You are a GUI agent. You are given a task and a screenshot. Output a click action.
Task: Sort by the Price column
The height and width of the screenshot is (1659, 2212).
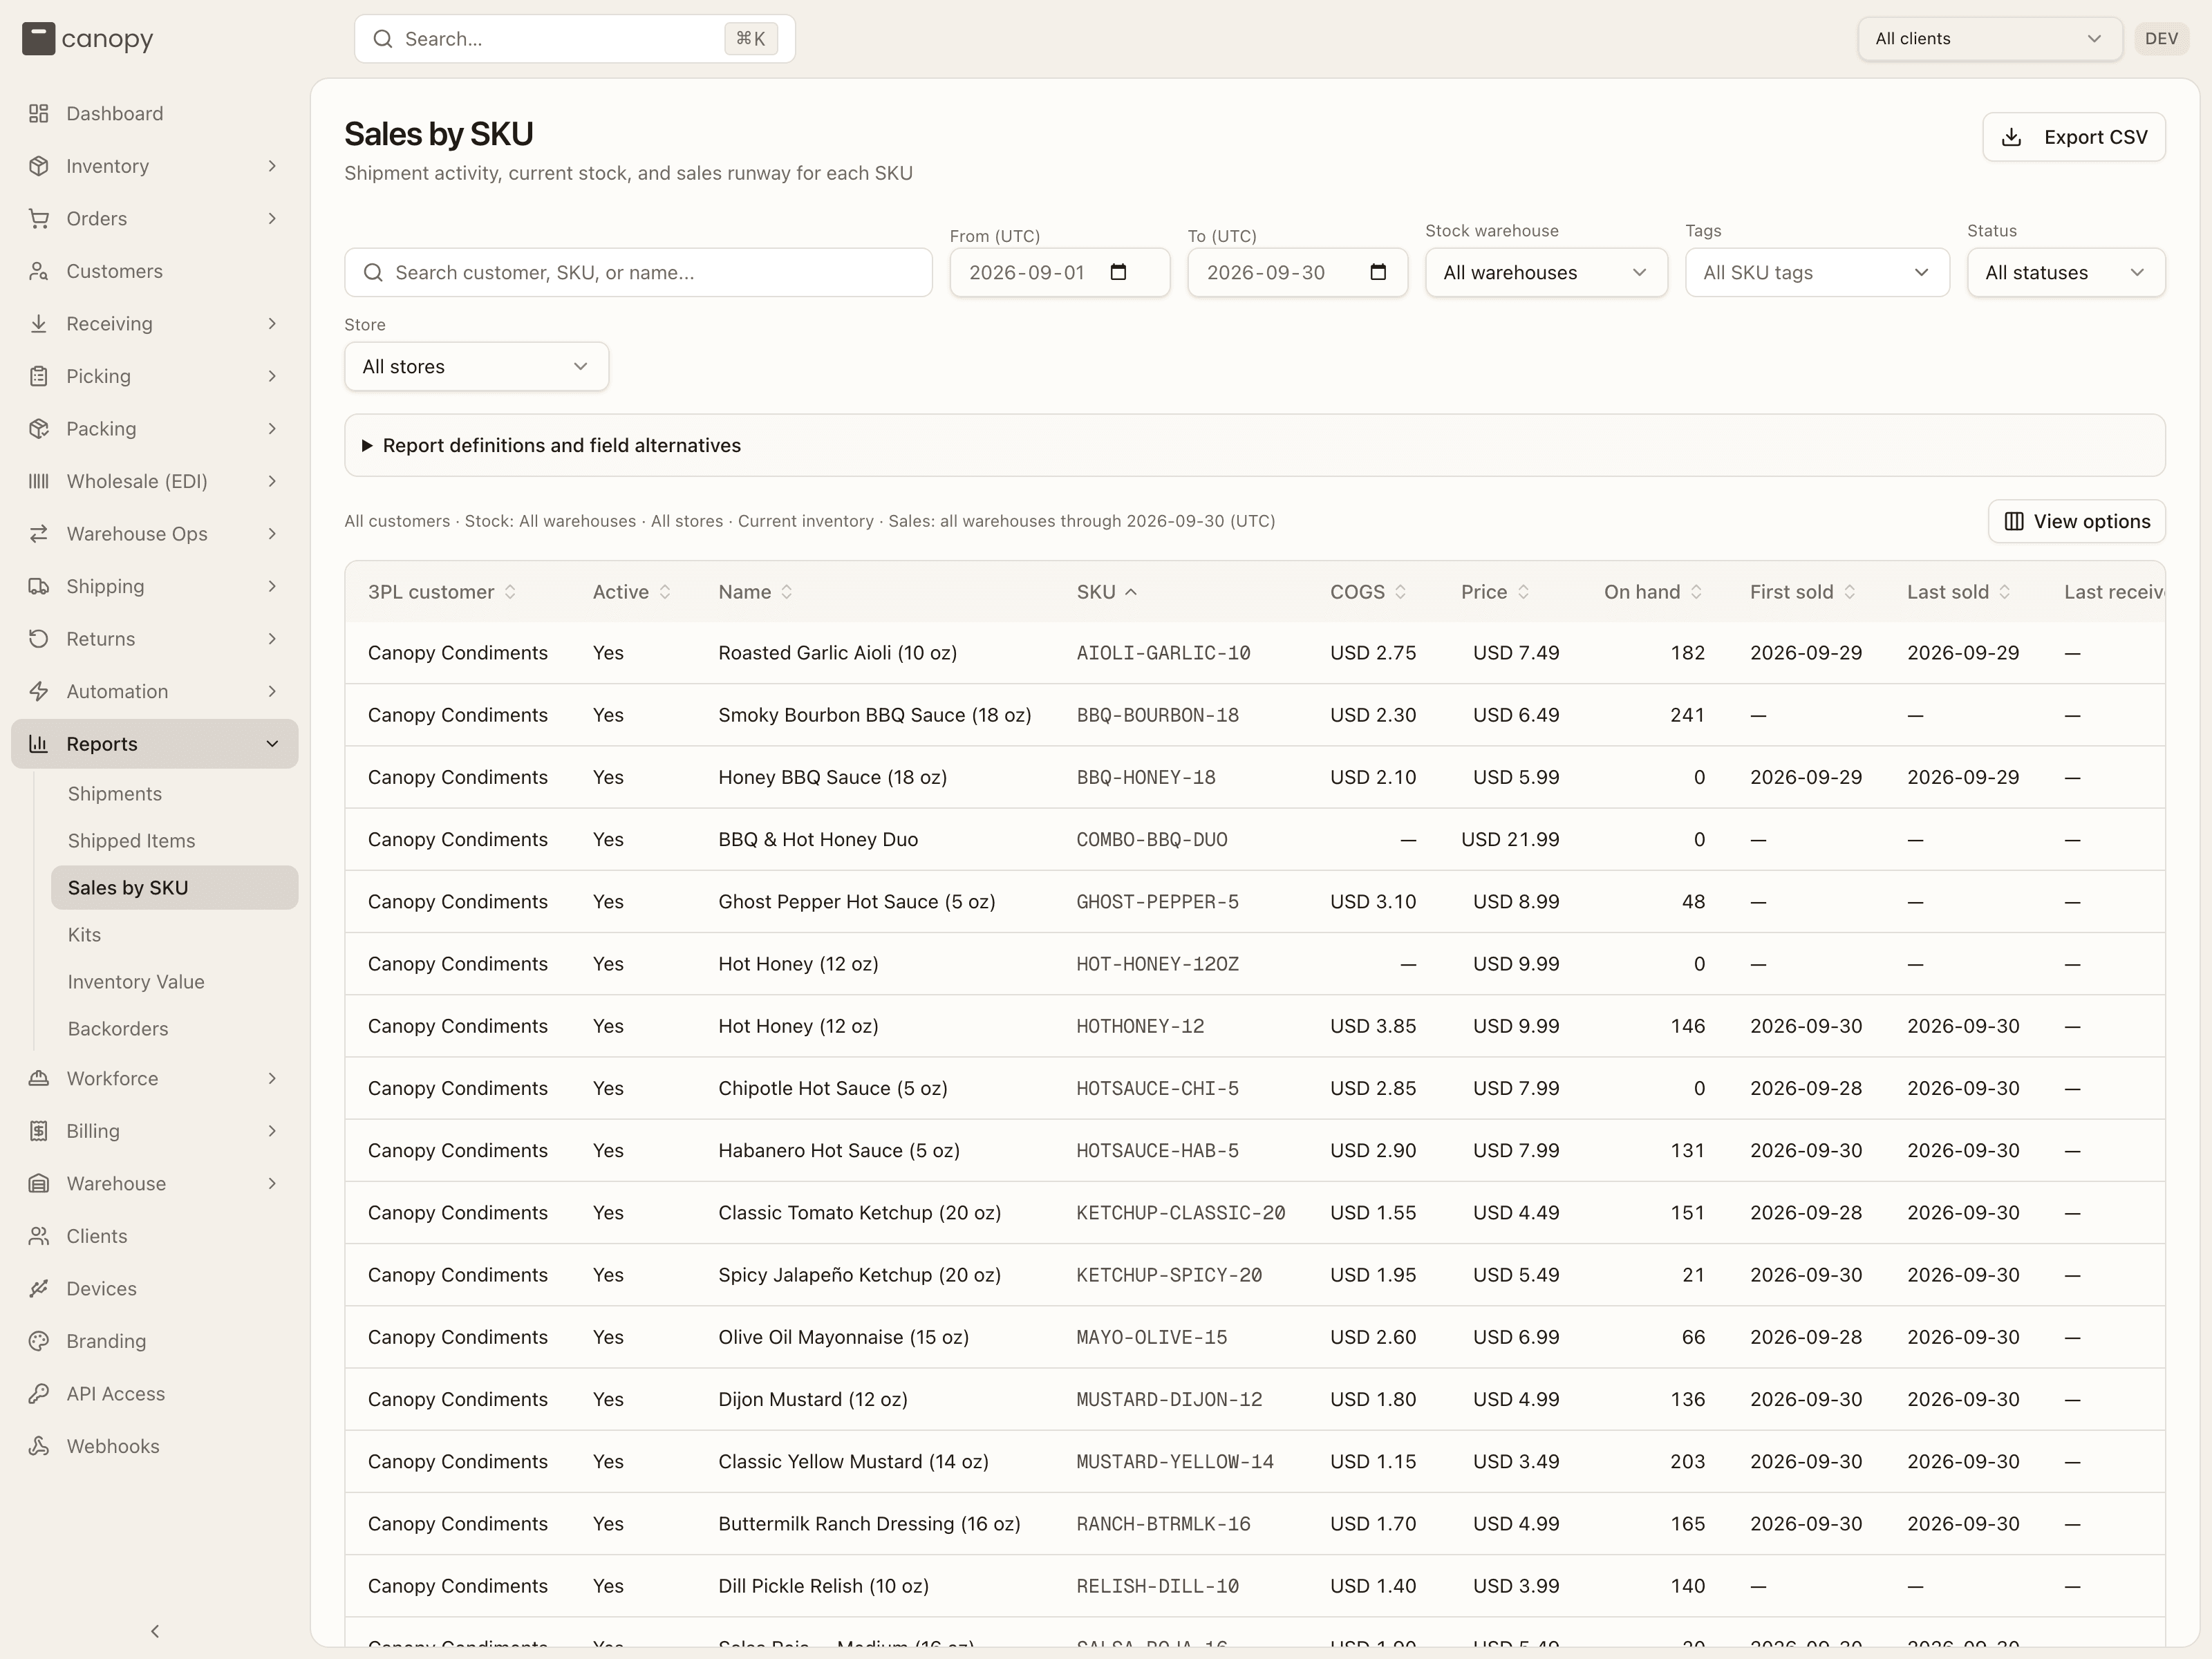(1495, 592)
